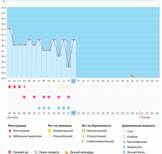Click the egg white drop on day 13
The height and width of the screenshot is (154, 162).
69,108
